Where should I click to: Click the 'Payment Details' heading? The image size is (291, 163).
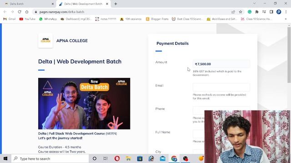172,43
